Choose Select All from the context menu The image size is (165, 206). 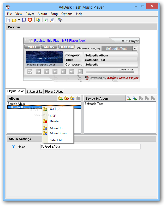click(58, 140)
